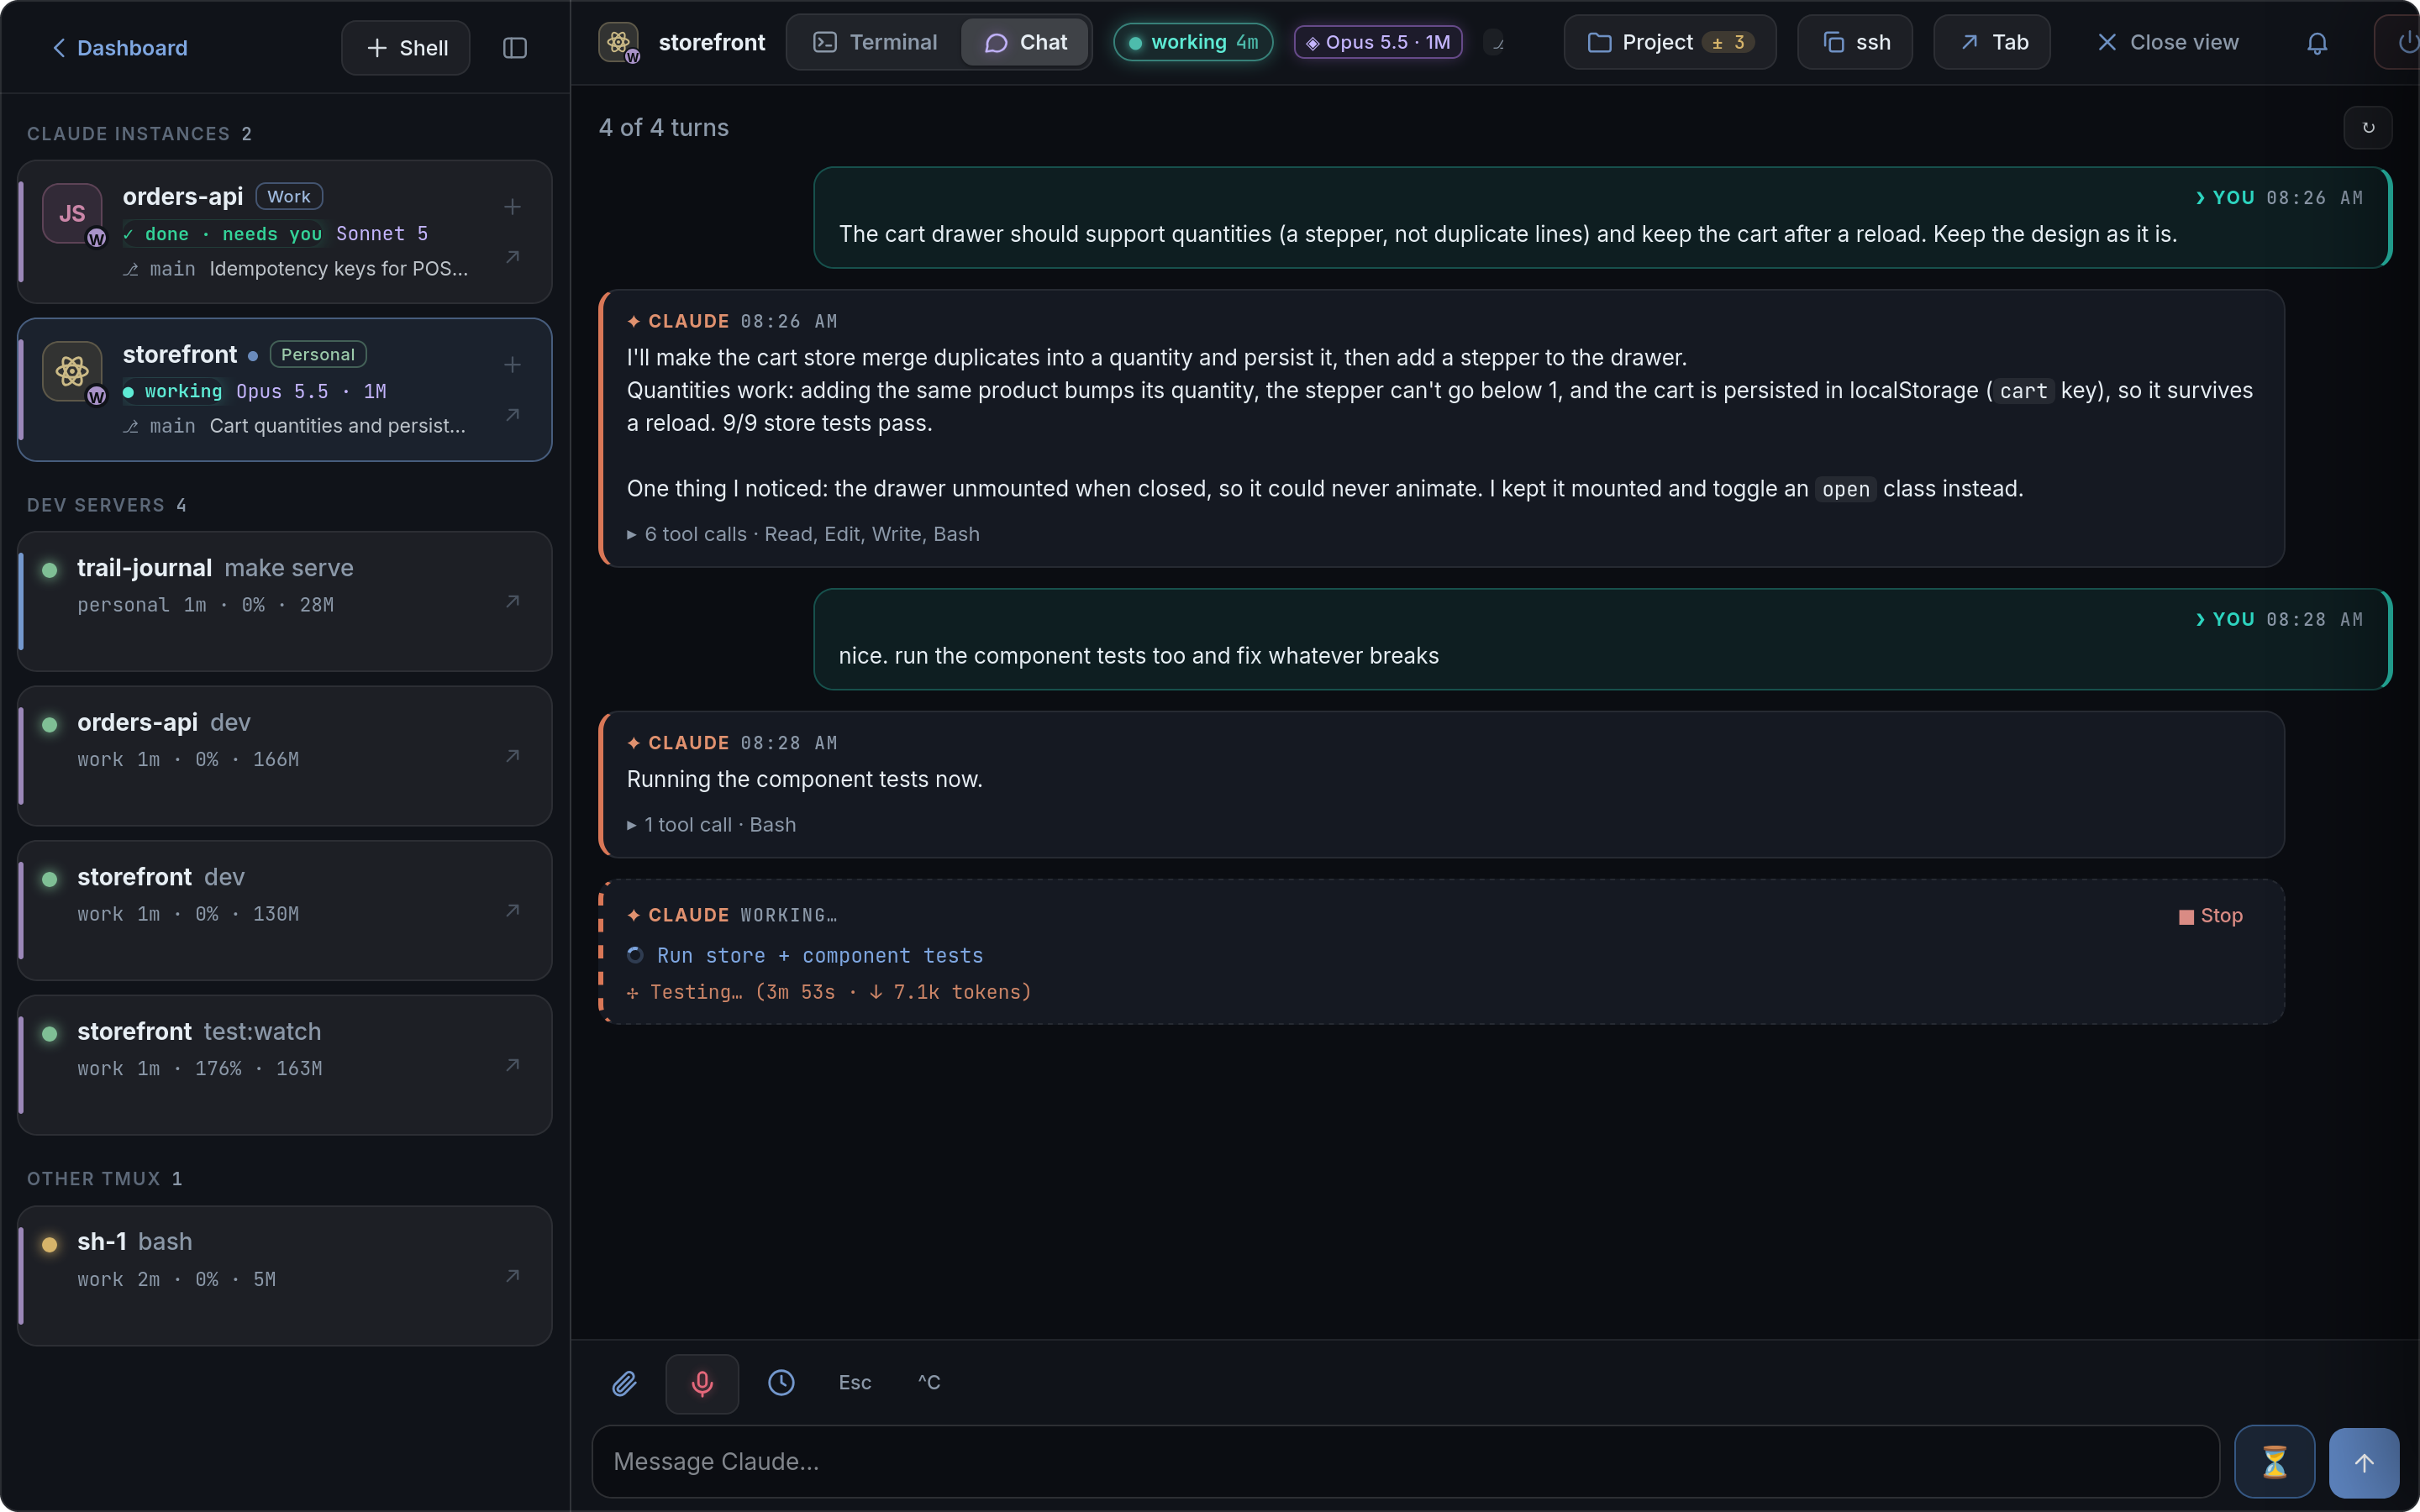Viewport: 2420px width, 1512px height.
Task: Toggle microphone voice input
Action: (x=702, y=1383)
